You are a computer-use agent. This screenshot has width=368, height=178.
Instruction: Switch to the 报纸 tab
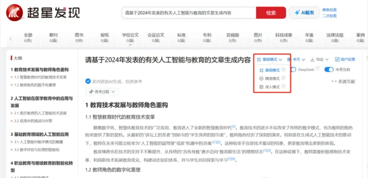(105, 38)
